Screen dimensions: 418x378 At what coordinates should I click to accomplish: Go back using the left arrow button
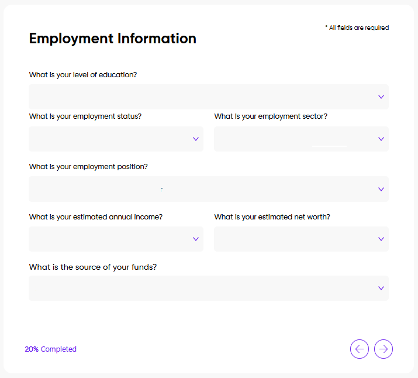(360, 349)
